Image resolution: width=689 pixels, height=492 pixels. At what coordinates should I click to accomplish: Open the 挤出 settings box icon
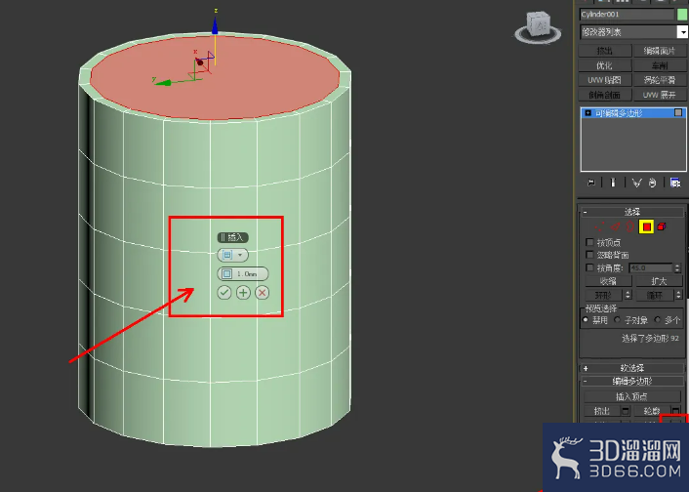(626, 411)
